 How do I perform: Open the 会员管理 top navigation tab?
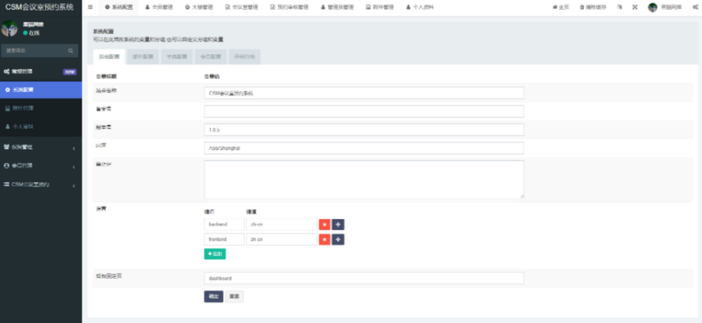click(159, 7)
